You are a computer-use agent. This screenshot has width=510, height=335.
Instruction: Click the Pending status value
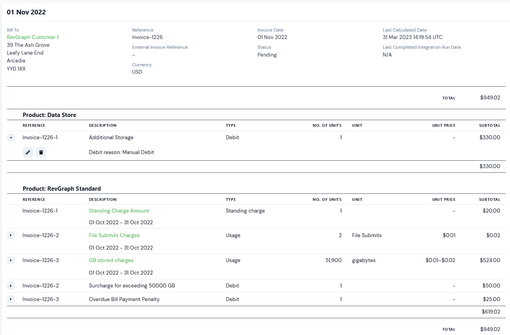[267, 55]
